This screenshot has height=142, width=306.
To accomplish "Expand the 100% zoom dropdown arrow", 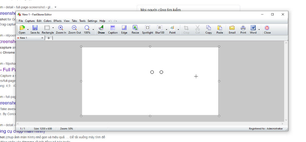I will (93, 30).
